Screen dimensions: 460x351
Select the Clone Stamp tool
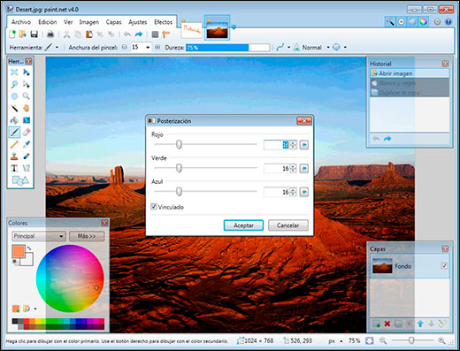14,156
